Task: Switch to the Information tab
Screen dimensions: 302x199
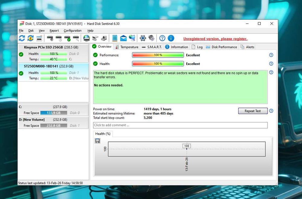Action: point(177,47)
